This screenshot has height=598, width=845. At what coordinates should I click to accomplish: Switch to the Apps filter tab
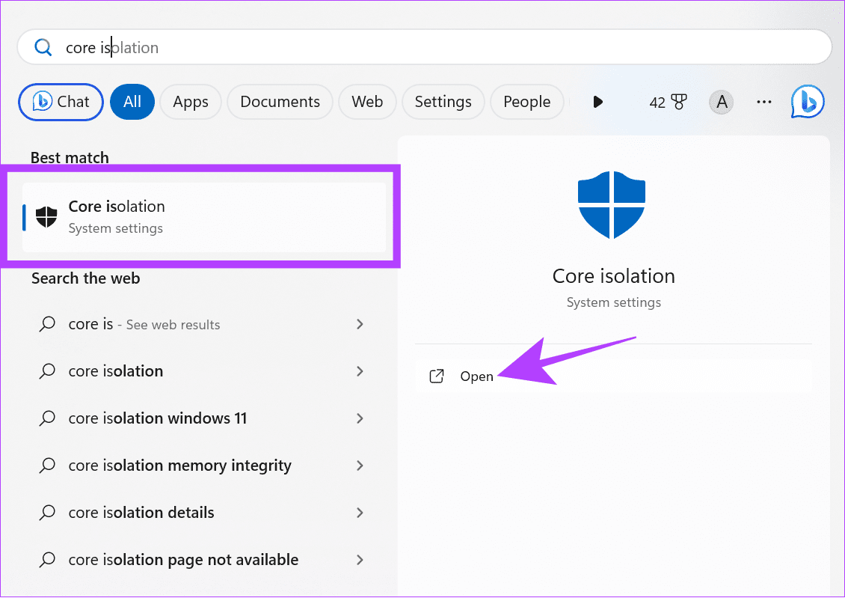click(191, 102)
